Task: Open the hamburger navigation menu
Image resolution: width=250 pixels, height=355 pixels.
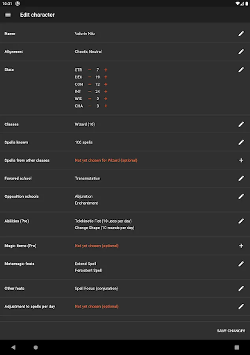Action: [8, 15]
